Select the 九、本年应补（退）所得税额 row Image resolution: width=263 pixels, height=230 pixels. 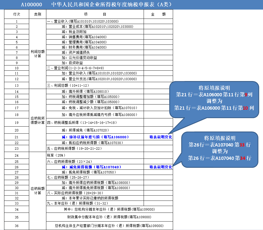95,204
